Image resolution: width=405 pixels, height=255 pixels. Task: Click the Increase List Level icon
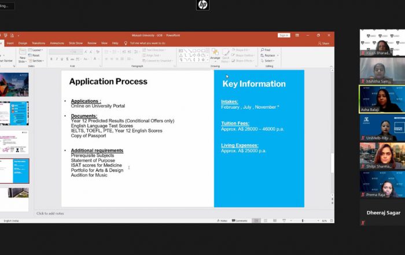(129, 52)
